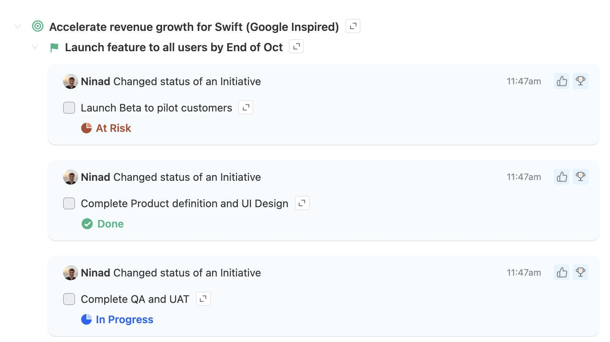Click the 11:47am timestamp on Product definition card
Viewport: 610px width, 342px height.
524,177
